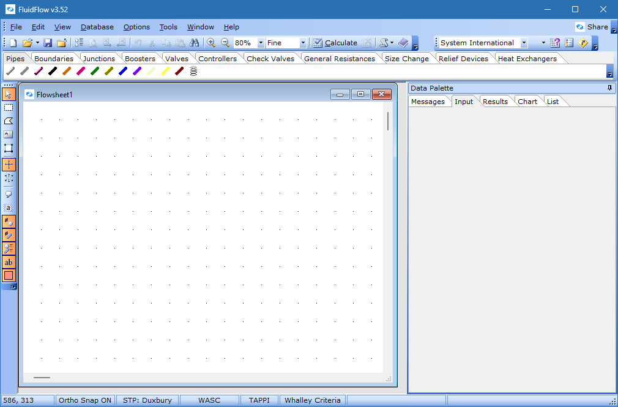Image resolution: width=618 pixels, height=407 pixels.
Task: Switch to the Chart tab in Data Palette
Action: [x=527, y=102]
